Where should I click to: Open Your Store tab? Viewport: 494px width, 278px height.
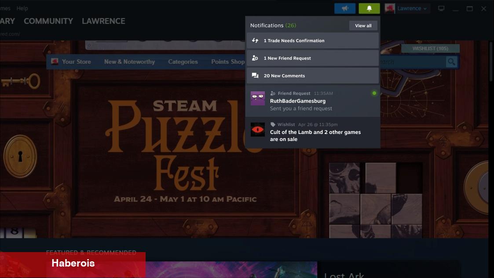point(76,62)
